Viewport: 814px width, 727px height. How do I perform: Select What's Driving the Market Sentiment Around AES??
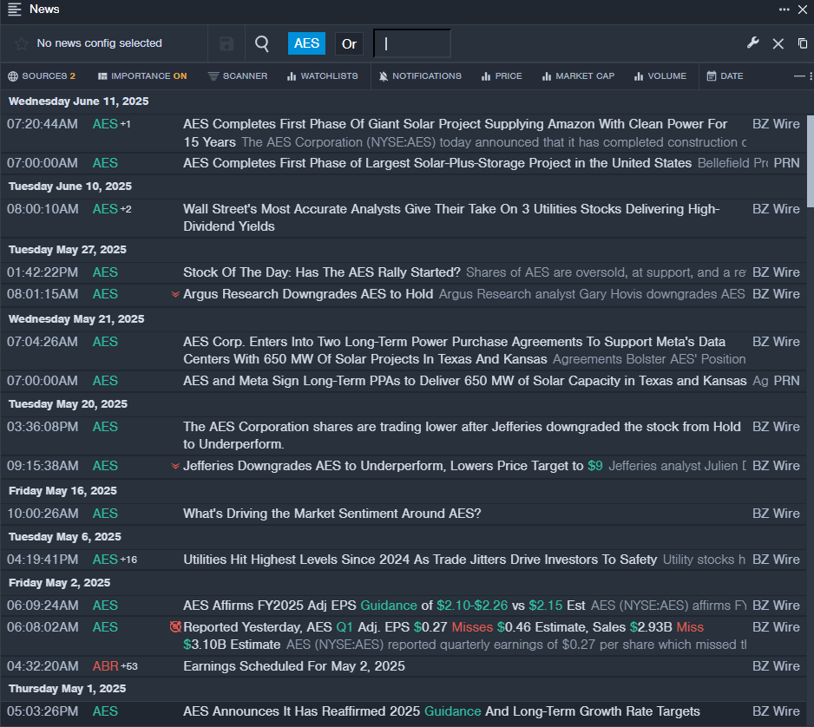point(332,514)
